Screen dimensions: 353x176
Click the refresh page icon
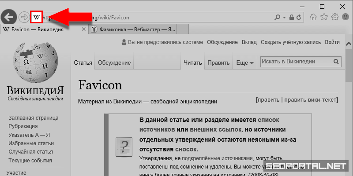click(x=300, y=18)
